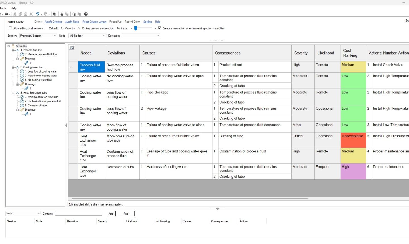
Task: Select the Cut toolbar icon
Action: pyautogui.click(x=14, y=14)
